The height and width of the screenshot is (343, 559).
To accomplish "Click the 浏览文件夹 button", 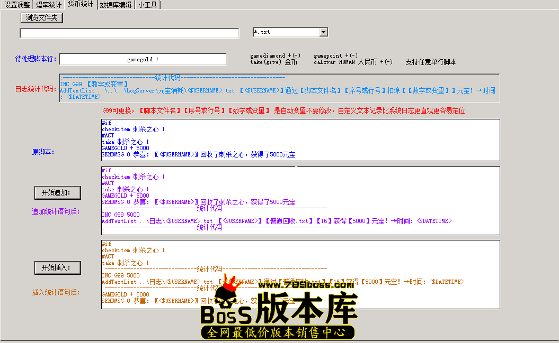I will [x=41, y=17].
